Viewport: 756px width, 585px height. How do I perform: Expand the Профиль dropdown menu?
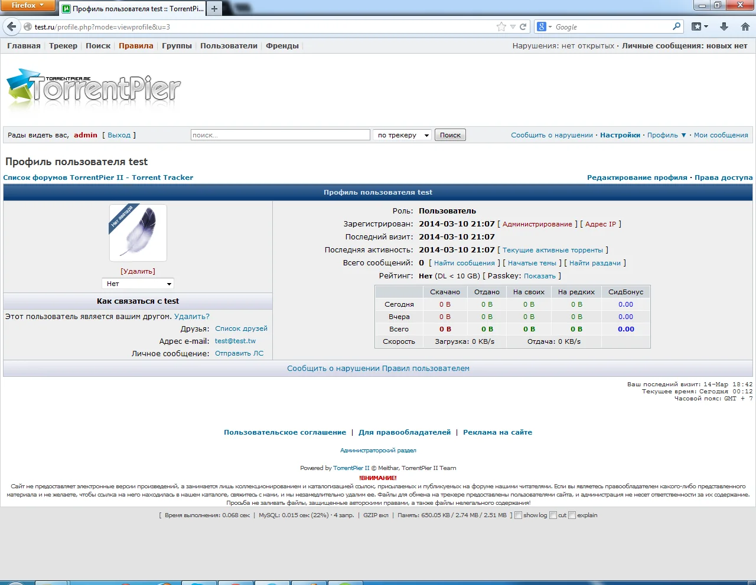coord(667,135)
